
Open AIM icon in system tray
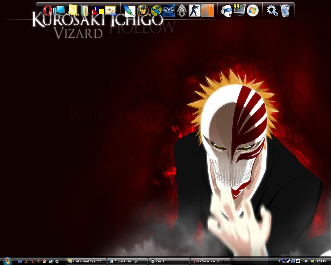tap(284, 261)
